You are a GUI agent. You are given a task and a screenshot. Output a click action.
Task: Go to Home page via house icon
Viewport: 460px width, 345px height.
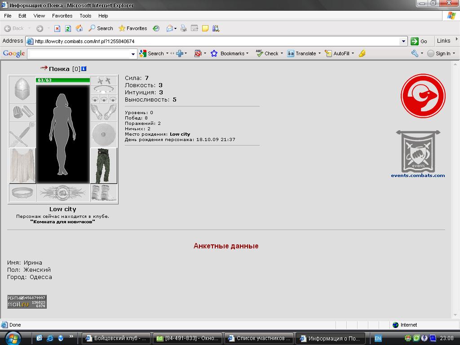[79, 28]
